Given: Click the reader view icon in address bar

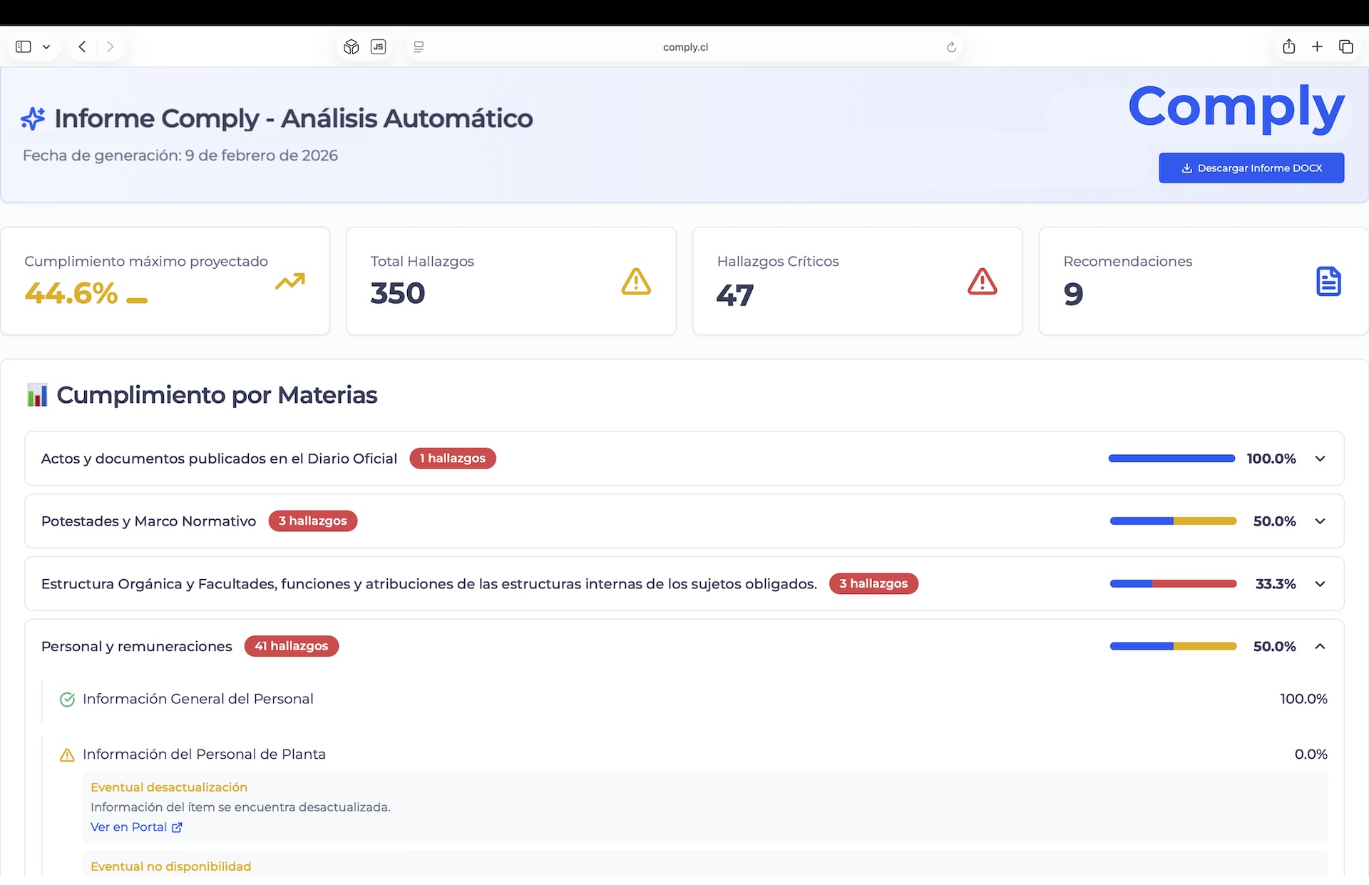Looking at the screenshot, I should tap(419, 47).
